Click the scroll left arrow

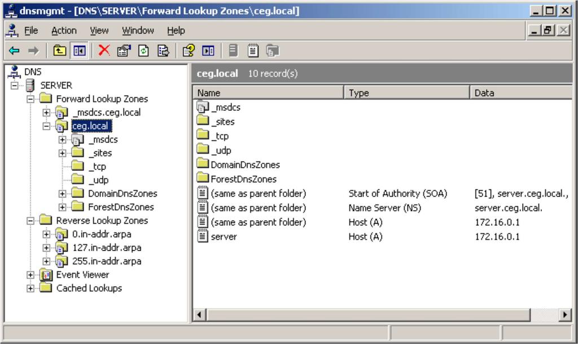[199, 315]
